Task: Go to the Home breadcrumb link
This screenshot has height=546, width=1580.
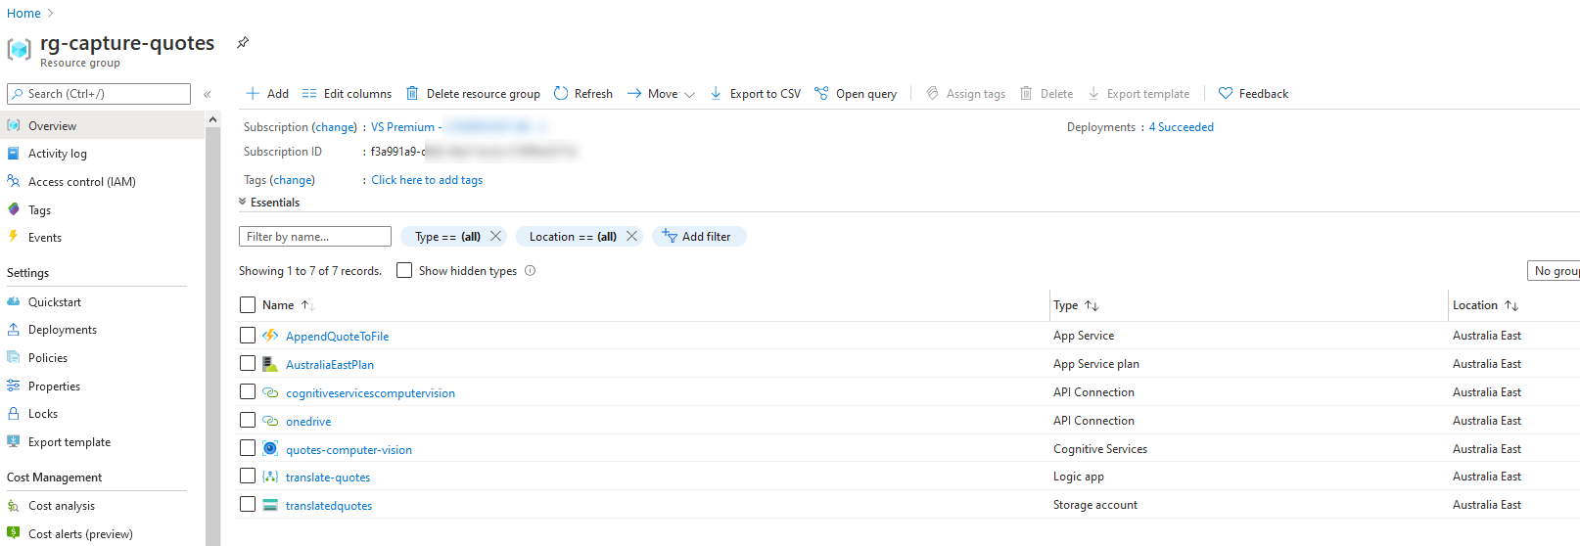Action: [23, 14]
